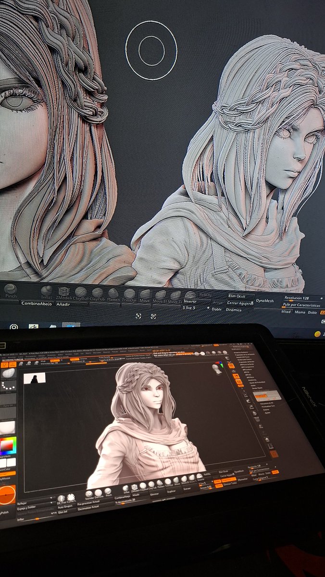Select the DamSta brush on the tablet

pyautogui.click(x=99, y=493)
